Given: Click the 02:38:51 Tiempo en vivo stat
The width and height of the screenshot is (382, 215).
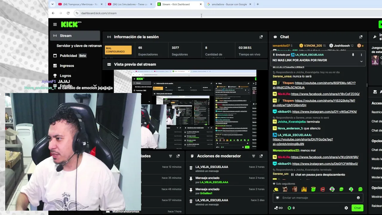Looking at the screenshot, I should point(249,51).
